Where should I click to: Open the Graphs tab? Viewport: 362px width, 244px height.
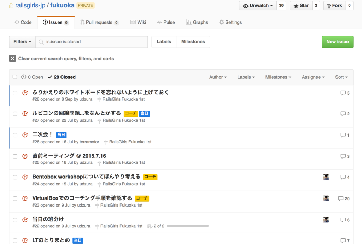coord(197,22)
